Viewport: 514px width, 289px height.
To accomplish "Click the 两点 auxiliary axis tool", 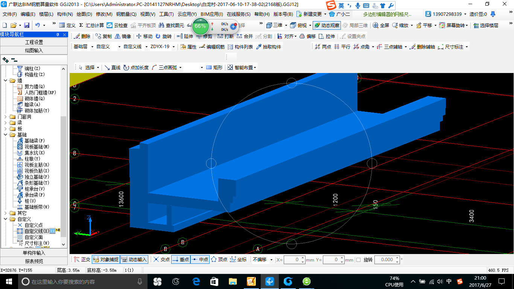I will pos(323,47).
